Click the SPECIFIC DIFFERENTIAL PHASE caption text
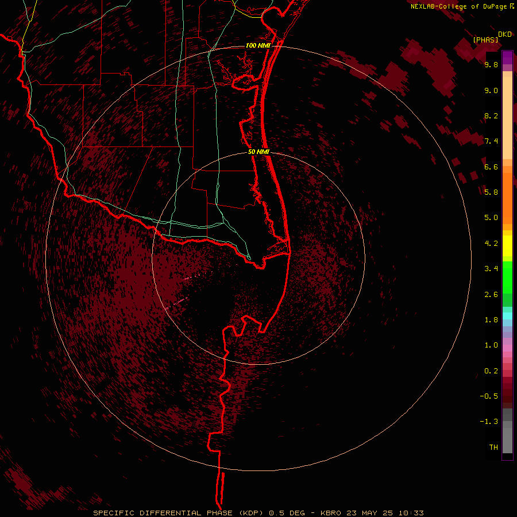 [x=164, y=513]
